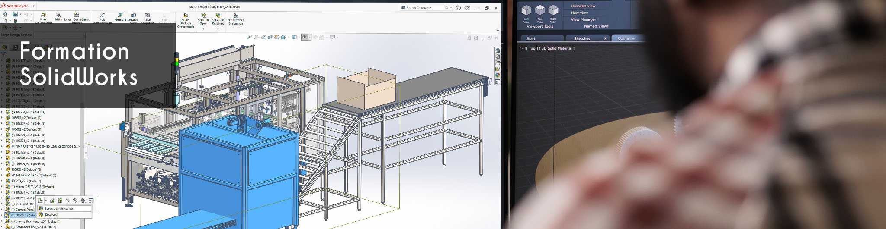The height and width of the screenshot is (229, 886).
Task: Click Show Hidden Components
Action: (186, 20)
